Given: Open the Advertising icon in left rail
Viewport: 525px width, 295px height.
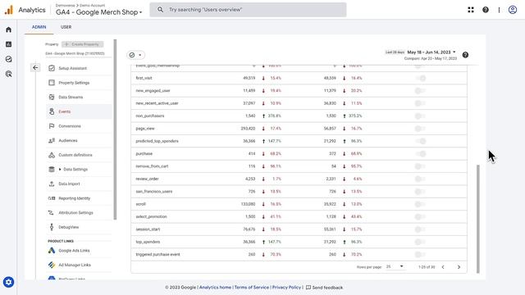Looking at the screenshot, I should (9, 74).
